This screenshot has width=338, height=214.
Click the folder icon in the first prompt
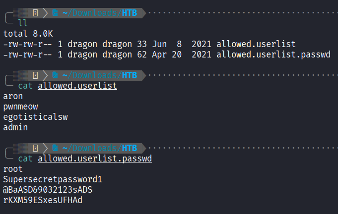[x=55, y=13]
